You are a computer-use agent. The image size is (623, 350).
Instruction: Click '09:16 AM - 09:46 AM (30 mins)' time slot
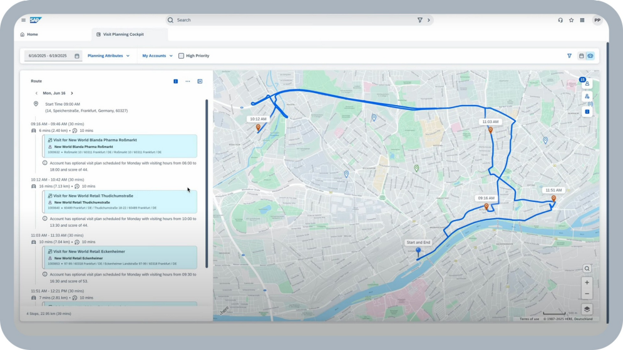pyautogui.click(x=57, y=124)
